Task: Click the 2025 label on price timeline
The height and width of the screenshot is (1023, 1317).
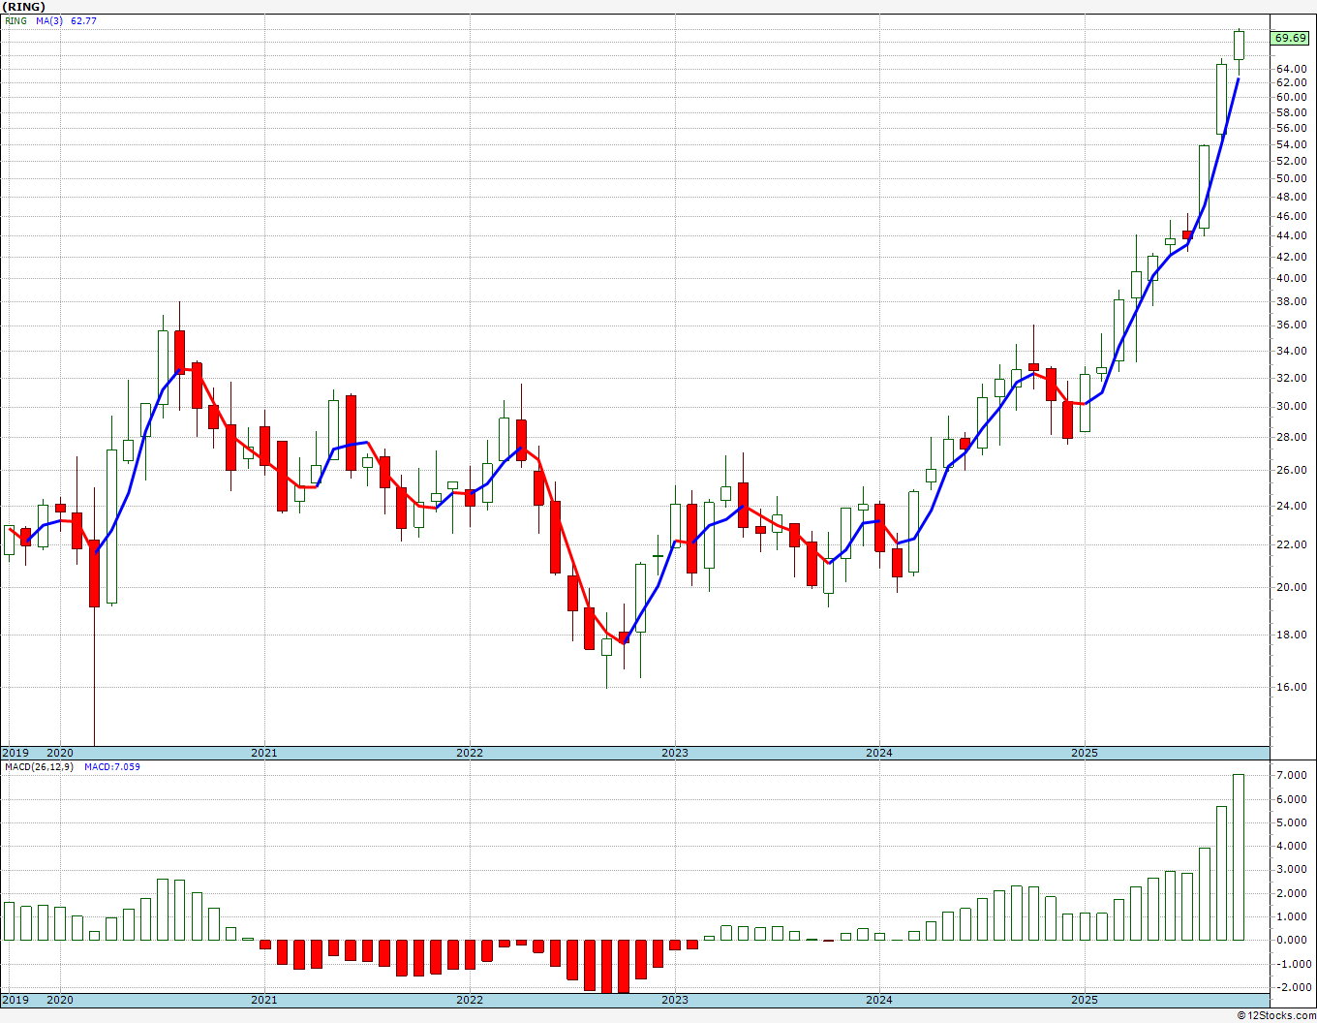Action: click(1085, 753)
